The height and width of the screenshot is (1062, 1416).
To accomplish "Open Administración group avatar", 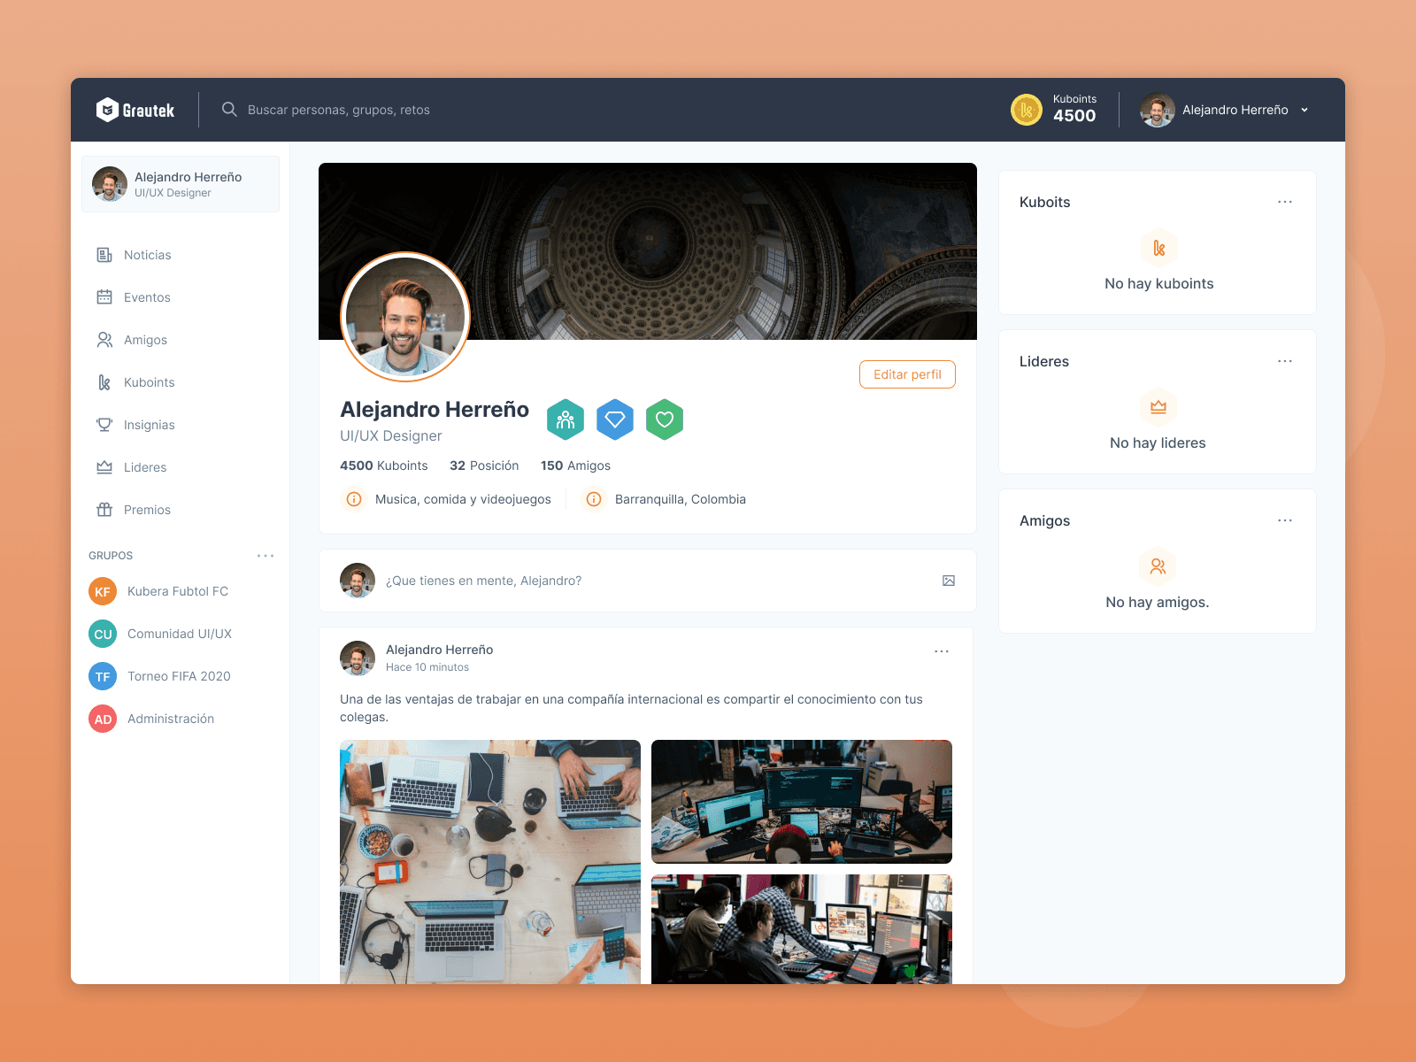I will 103,719.
